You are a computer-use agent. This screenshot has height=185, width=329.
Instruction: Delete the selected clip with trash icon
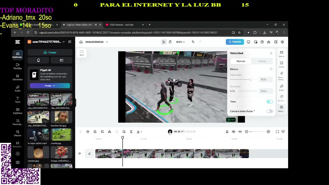tap(88, 132)
